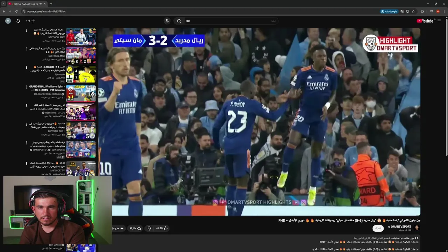Open notifications bell

coord(18,21)
